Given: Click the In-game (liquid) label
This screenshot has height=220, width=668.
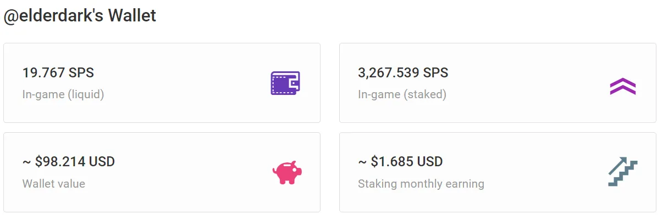Looking at the screenshot, I should click(x=63, y=94).
